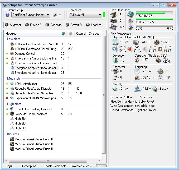Open the Current Setup dropdown
This screenshot has height=170, width=179.
(x=31, y=15)
